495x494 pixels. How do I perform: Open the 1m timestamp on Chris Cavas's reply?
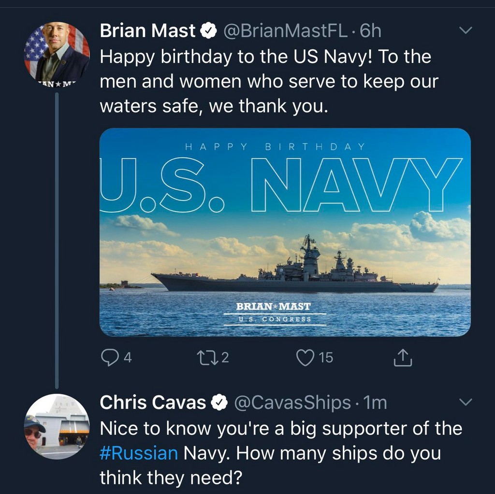[376, 402]
